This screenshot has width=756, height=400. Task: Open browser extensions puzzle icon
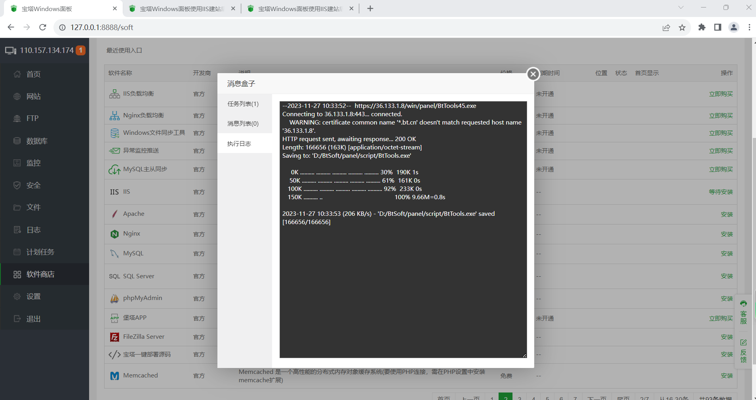tap(702, 27)
